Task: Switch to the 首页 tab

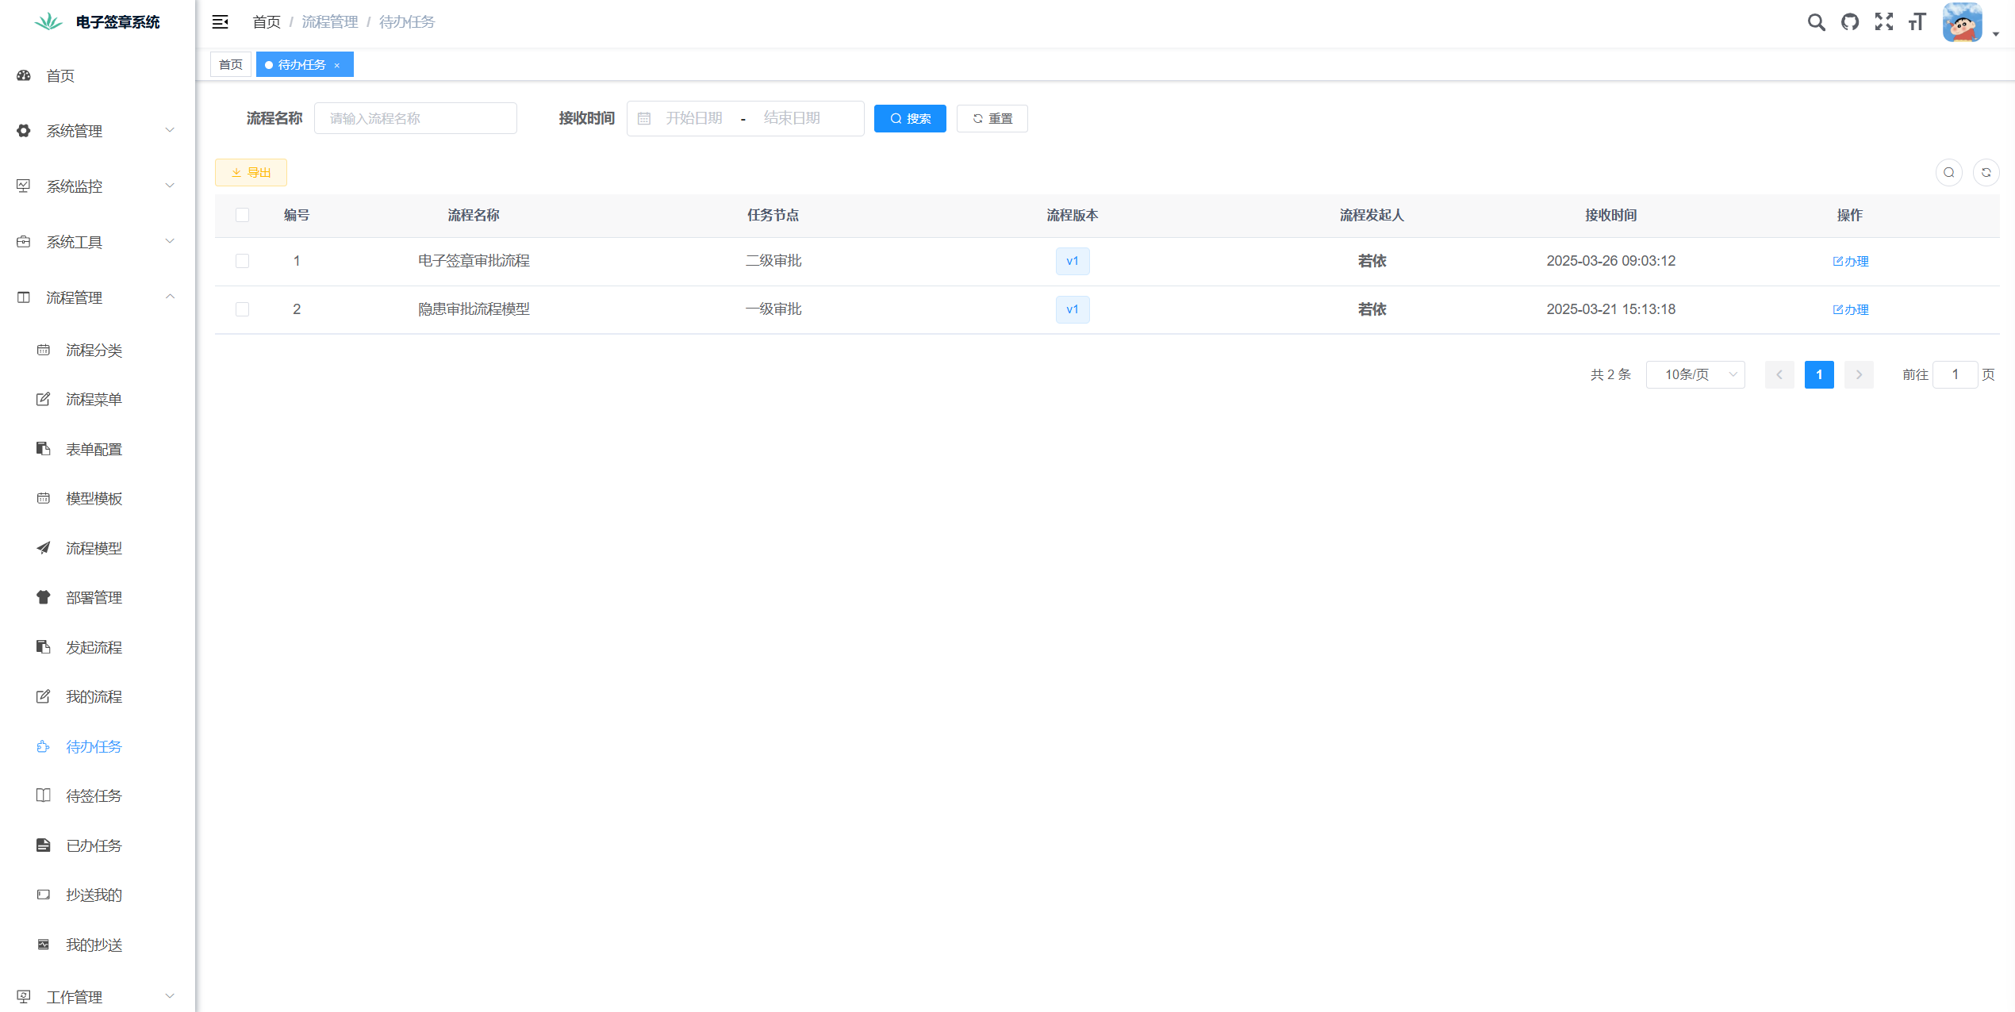Action: 230,64
